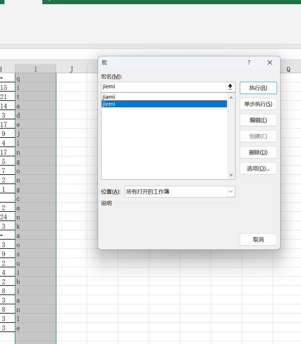Close the macro dialog with X
This screenshot has height=344, width=301.
click(270, 63)
